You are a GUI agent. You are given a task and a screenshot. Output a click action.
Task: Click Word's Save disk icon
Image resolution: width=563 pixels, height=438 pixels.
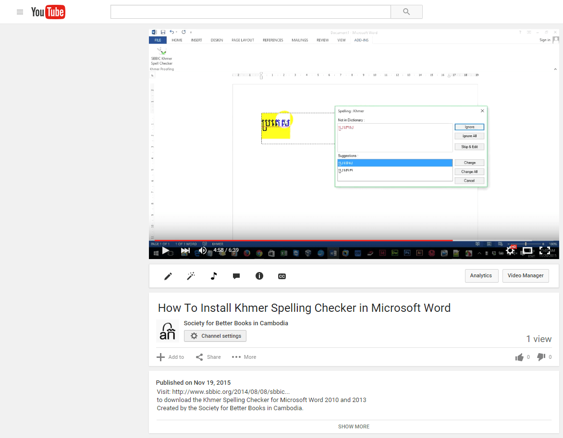pyautogui.click(x=163, y=32)
